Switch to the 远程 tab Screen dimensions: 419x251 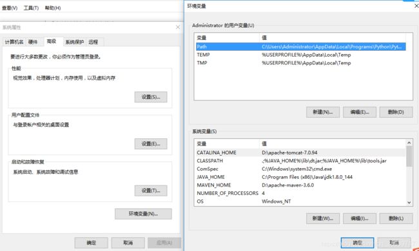coord(93,42)
